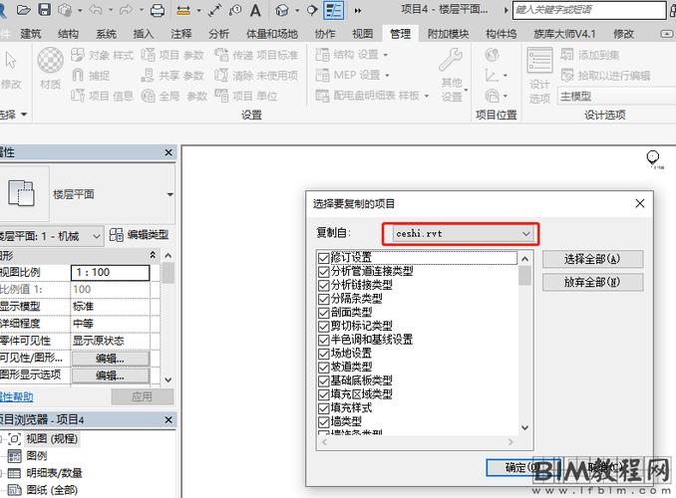Click Purge Unused (清除未使用项)
Screen dimensions: 676x498
point(256,76)
